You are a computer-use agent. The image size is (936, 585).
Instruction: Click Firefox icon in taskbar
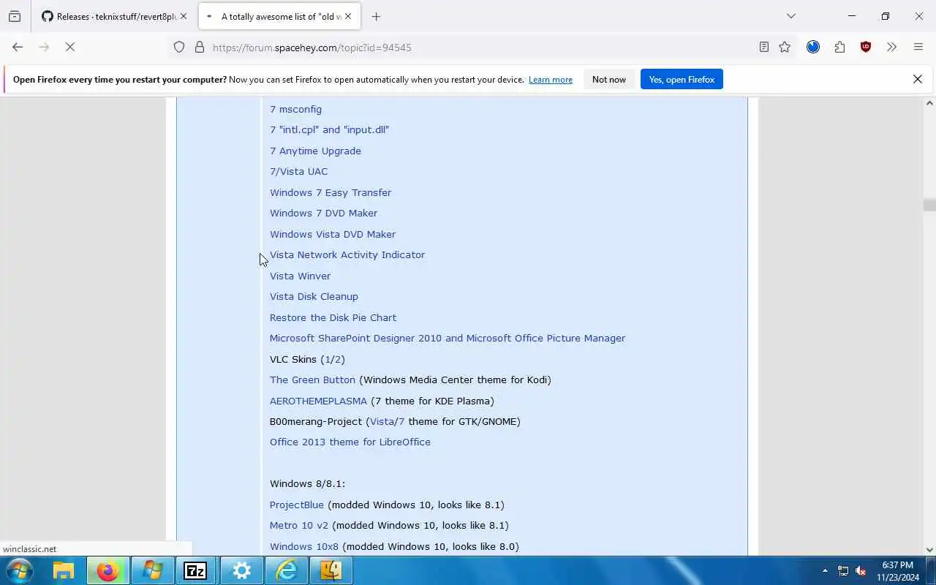[x=107, y=570]
